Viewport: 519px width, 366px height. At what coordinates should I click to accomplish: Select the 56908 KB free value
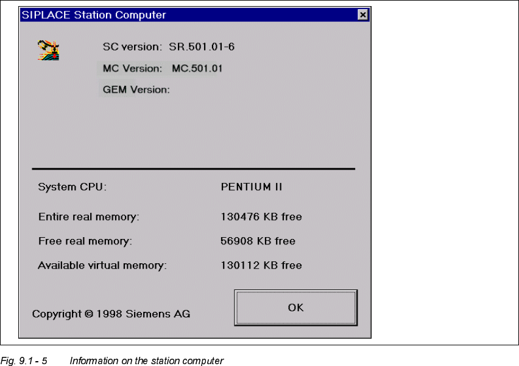258,241
